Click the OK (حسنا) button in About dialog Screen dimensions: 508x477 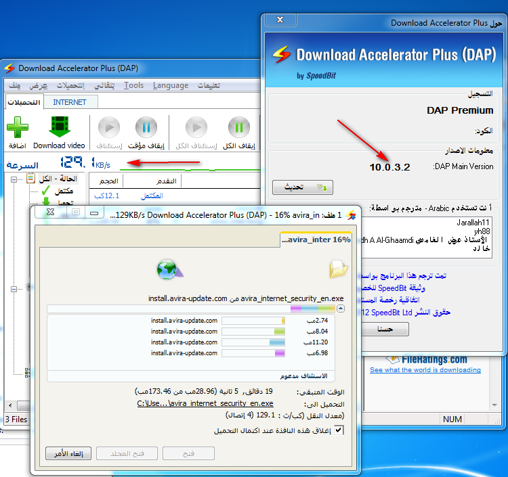coord(385,330)
